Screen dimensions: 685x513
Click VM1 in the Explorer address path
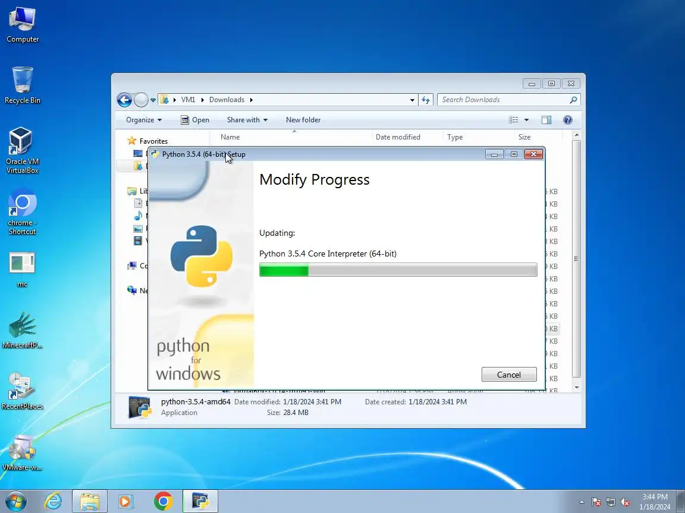point(188,100)
